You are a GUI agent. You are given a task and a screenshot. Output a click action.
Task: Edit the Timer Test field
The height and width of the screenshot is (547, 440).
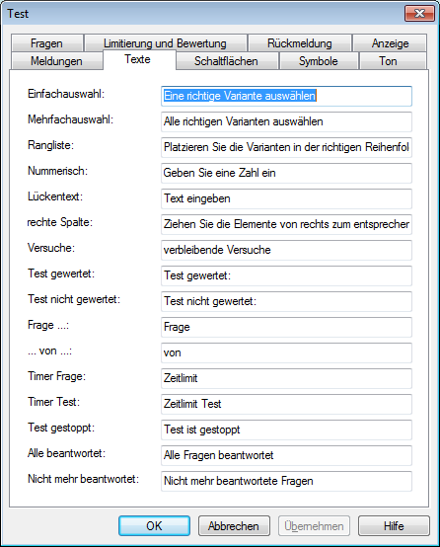point(286,404)
